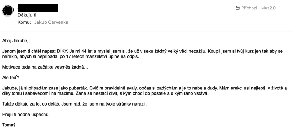Click the sentence starting Jakube, já si připadám
294x131 pixels.
[x=45, y=88]
